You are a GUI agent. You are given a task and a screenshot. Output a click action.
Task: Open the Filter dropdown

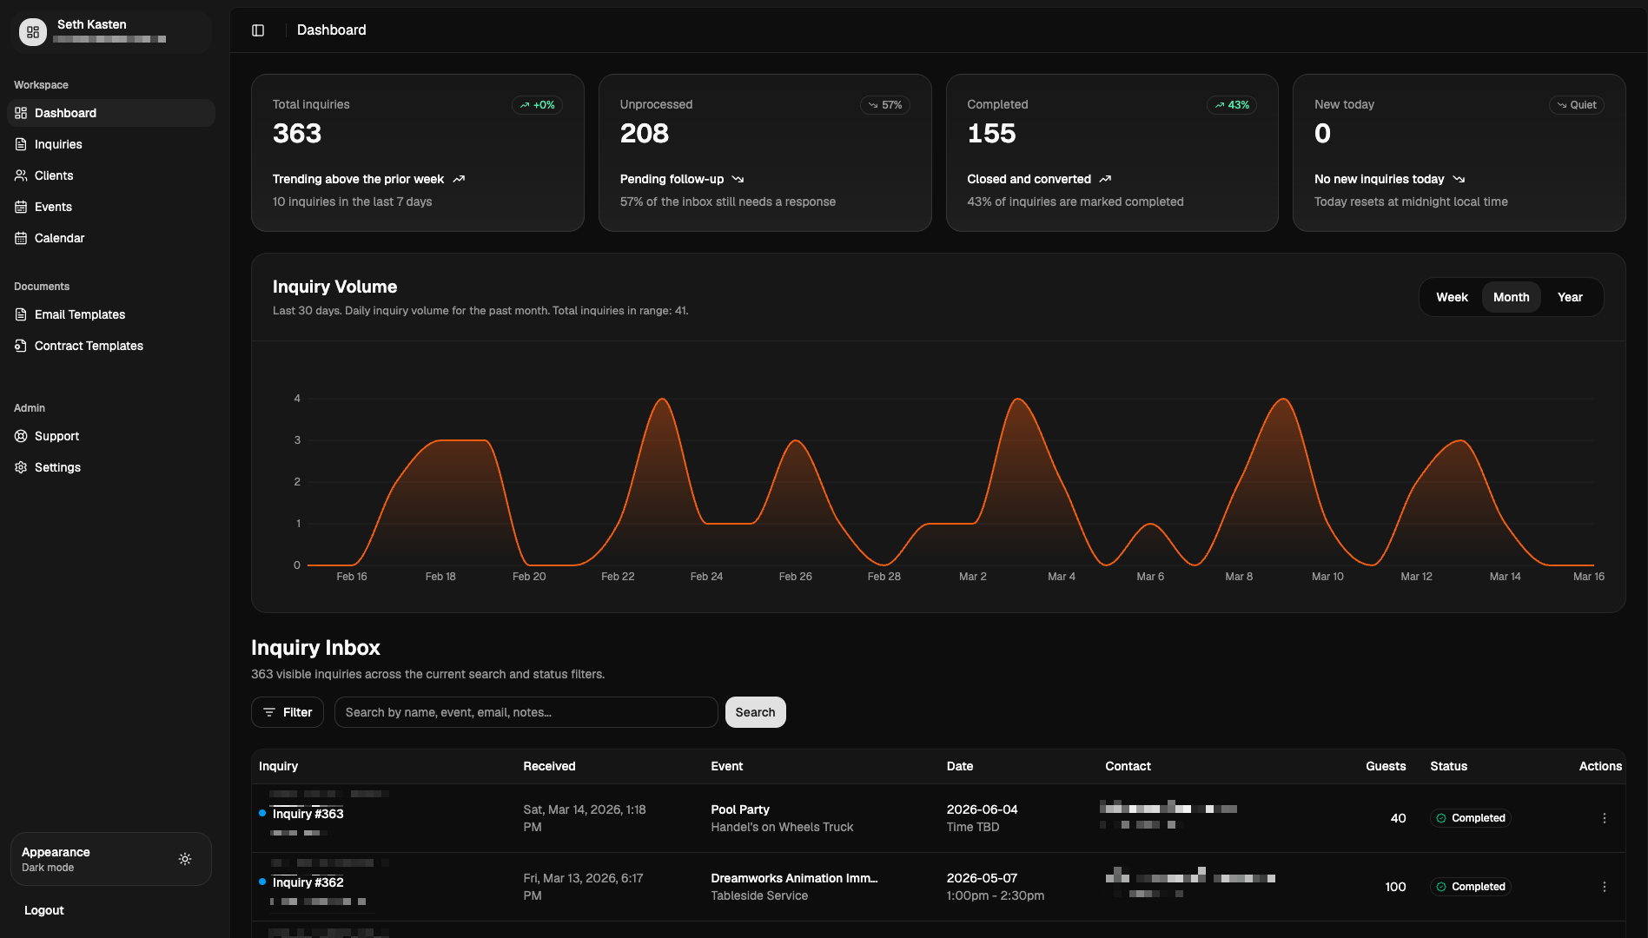[x=288, y=712]
